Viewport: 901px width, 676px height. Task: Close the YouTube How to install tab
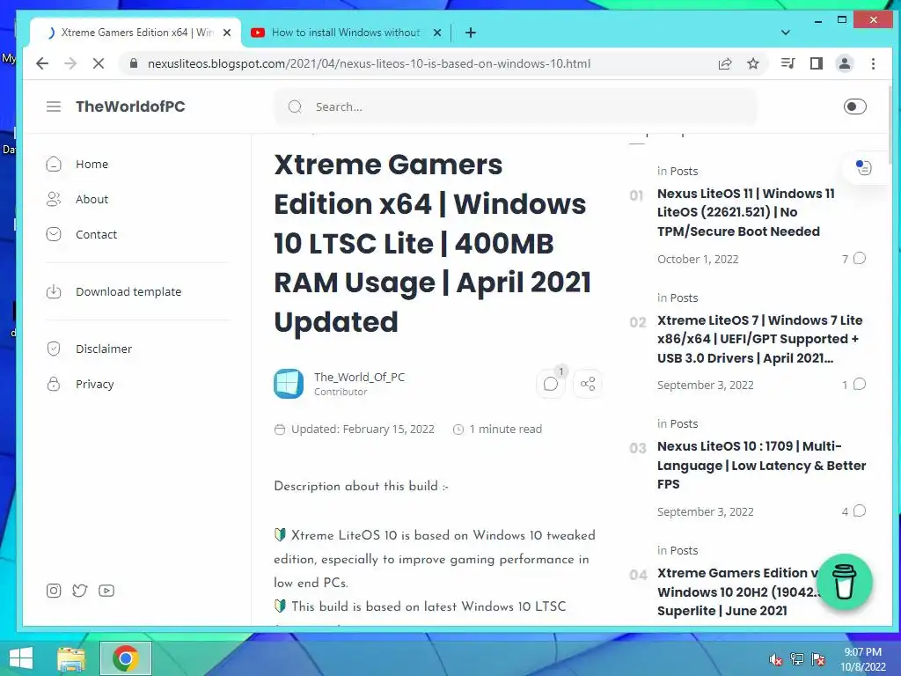coord(436,33)
